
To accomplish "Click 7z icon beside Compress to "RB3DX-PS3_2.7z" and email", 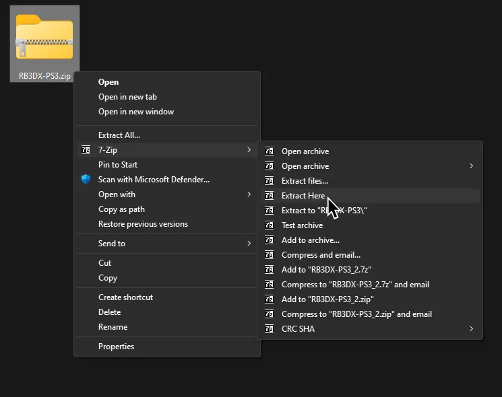I will (x=270, y=284).
